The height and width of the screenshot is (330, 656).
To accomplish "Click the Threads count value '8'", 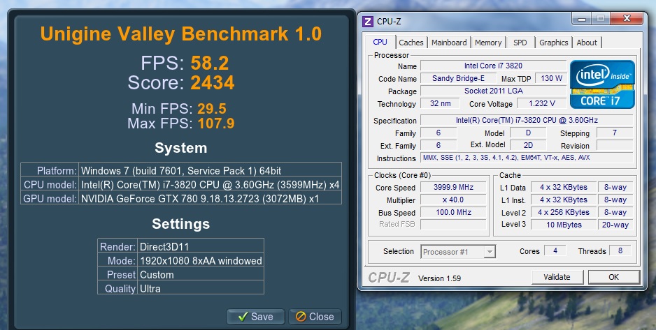I will tap(620, 250).
